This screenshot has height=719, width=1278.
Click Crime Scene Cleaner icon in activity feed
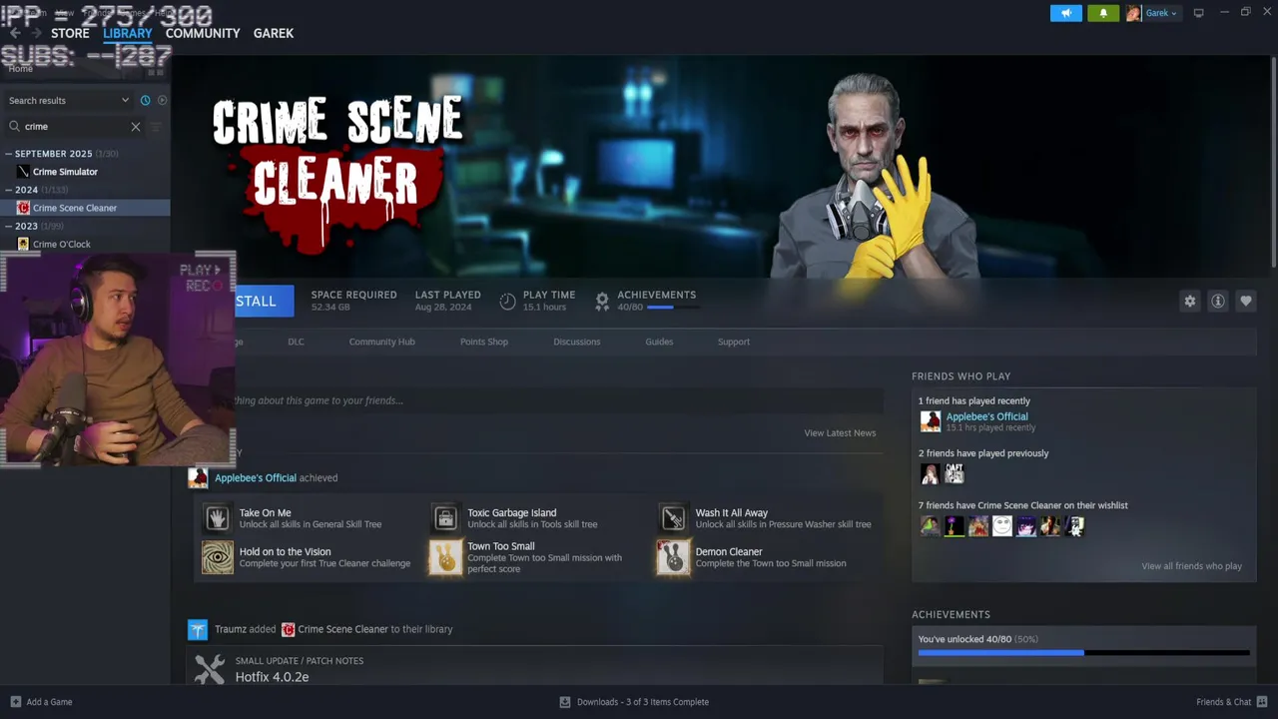click(x=288, y=629)
